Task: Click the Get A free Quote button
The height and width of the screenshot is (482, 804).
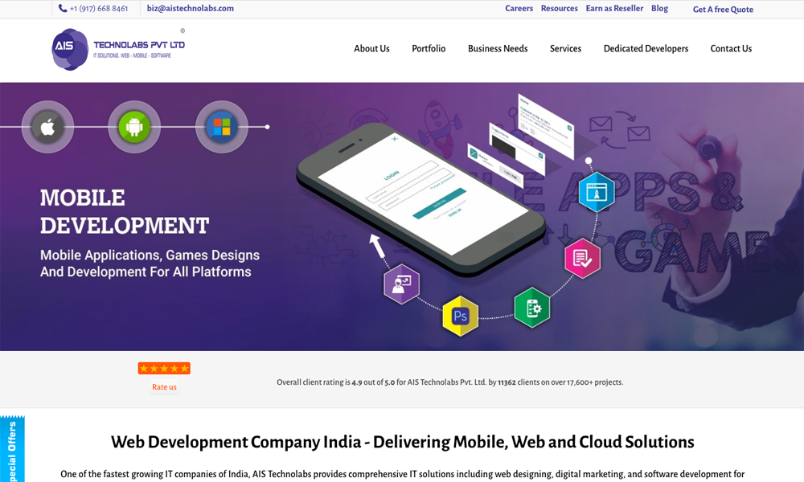Action: 723,10
